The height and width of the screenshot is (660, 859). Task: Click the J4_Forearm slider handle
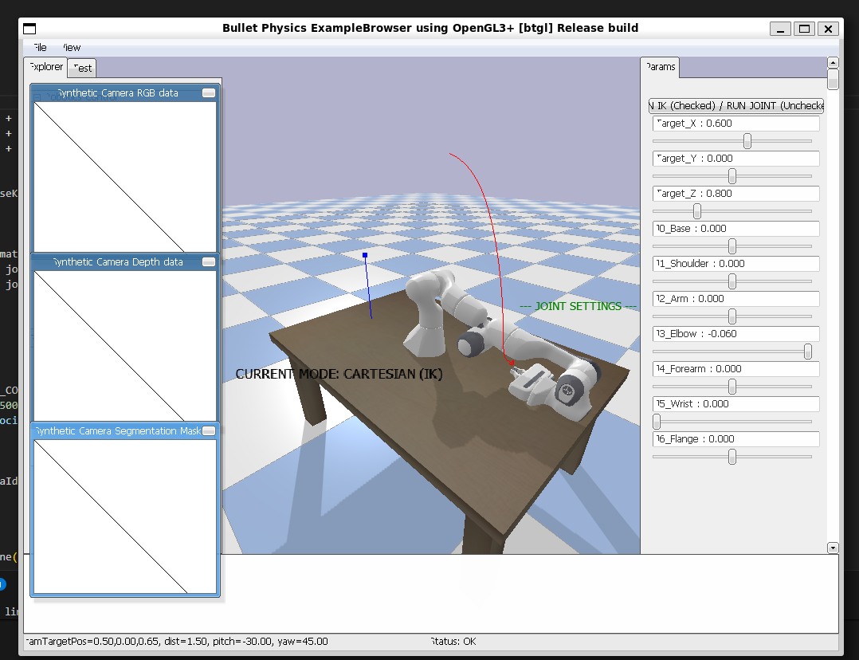coord(732,387)
